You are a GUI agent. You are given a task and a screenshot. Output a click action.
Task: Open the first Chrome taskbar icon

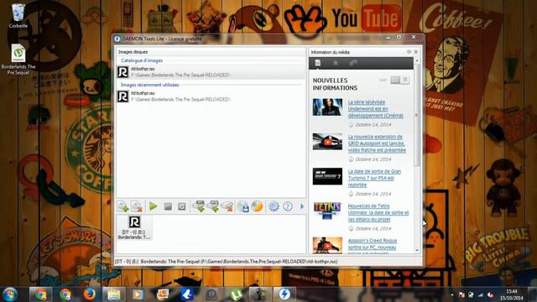coord(40,294)
